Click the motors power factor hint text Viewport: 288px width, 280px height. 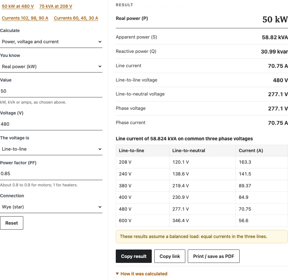point(39,185)
